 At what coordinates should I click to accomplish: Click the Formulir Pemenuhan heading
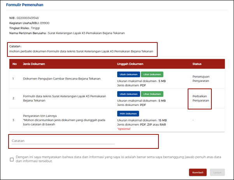(25, 5)
